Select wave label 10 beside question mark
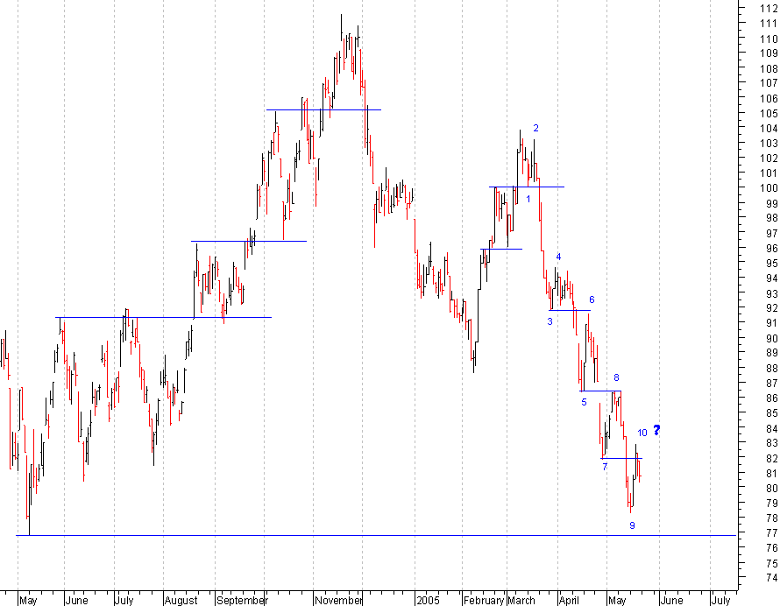 pos(642,433)
